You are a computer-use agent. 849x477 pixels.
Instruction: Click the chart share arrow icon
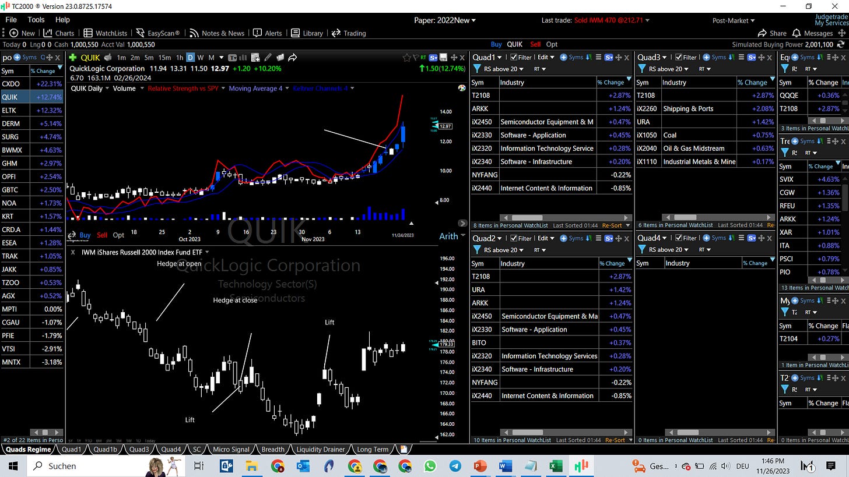pos(293,58)
